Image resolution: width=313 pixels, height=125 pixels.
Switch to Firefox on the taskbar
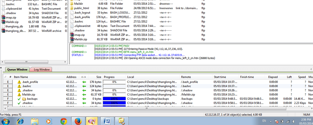[78, 121]
